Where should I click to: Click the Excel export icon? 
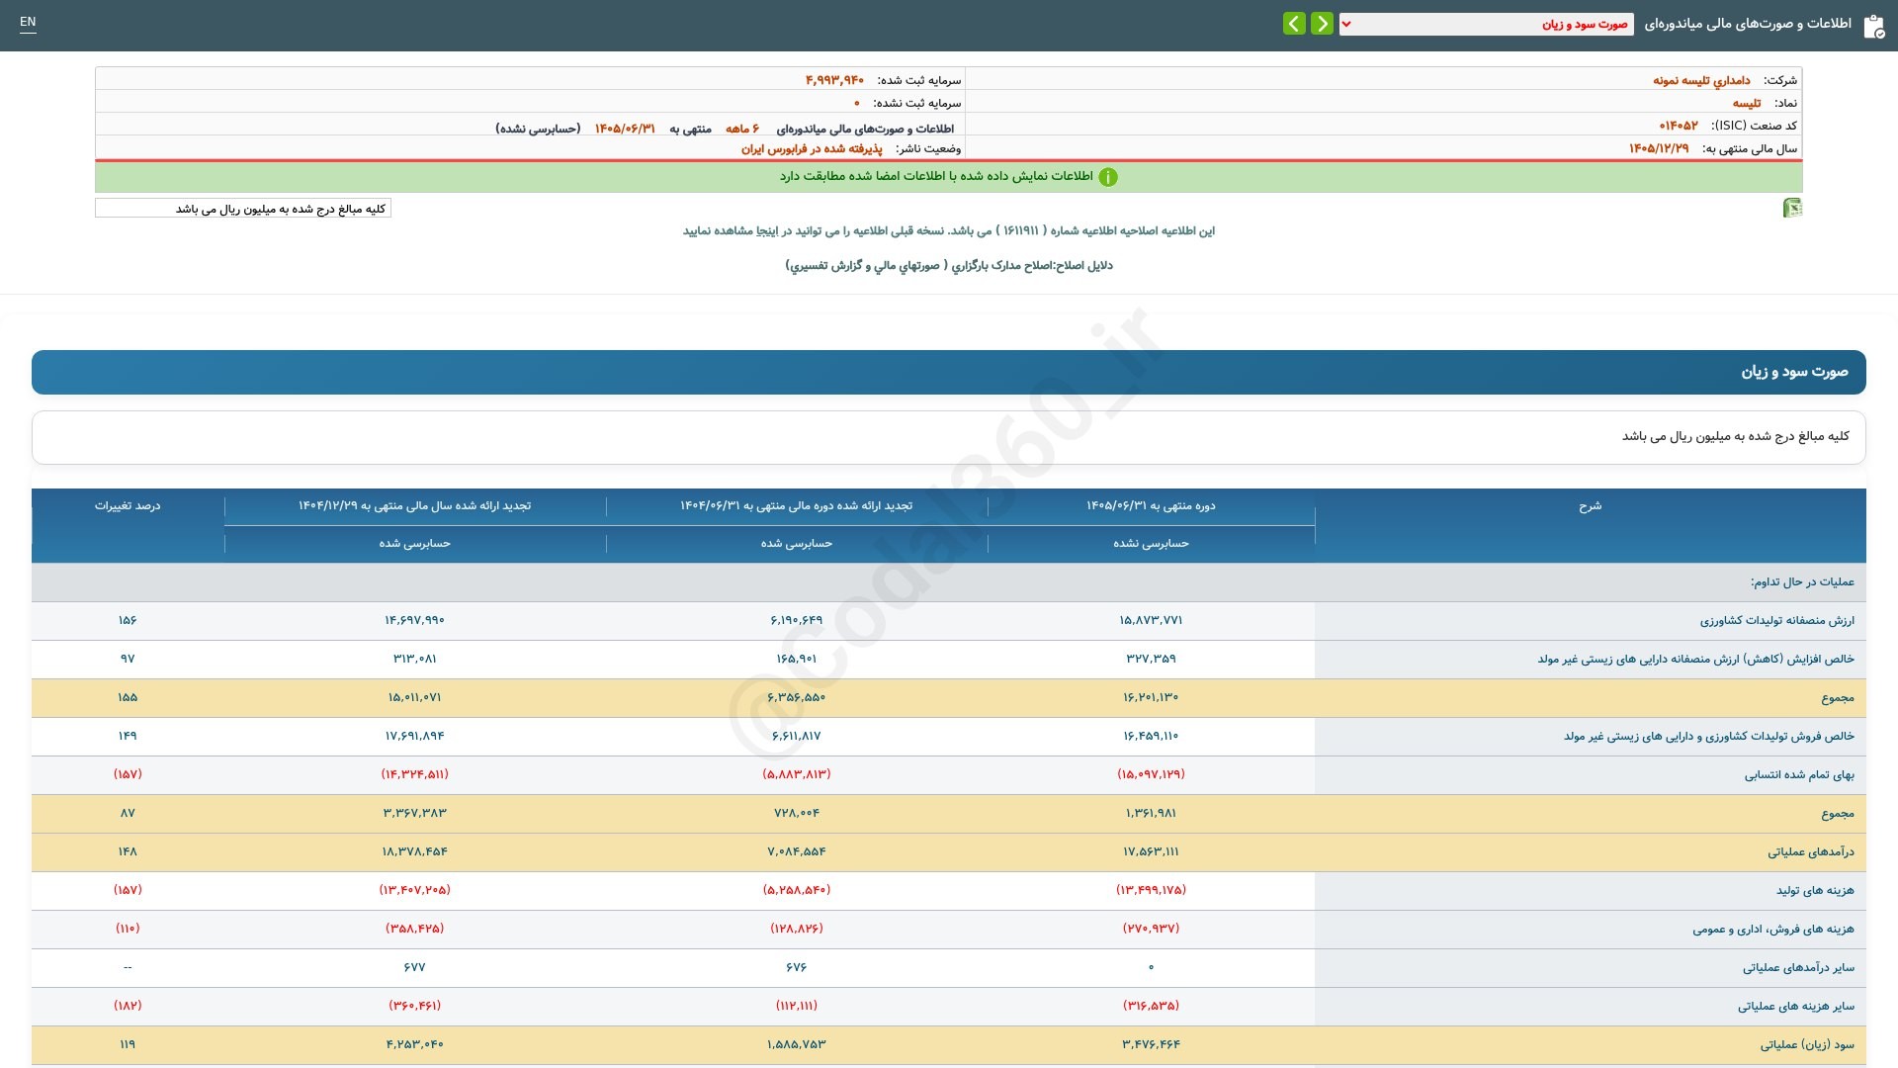(x=1791, y=208)
